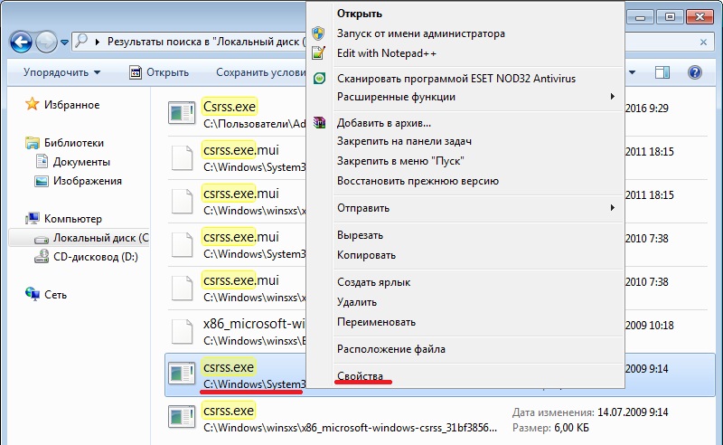
Task: Click ESET icon in context menu
Action: coord(319,78)
